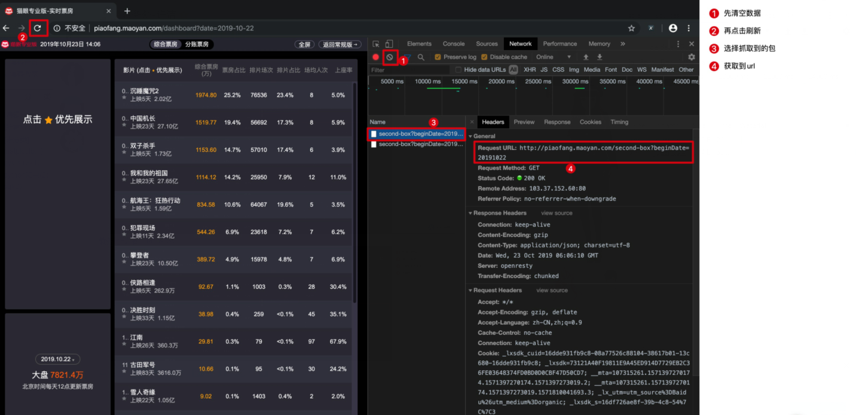This screenshot has height=415, width=856.
Task: Show more DevTools tabs with the chevron
Action: tap(622, 44)
